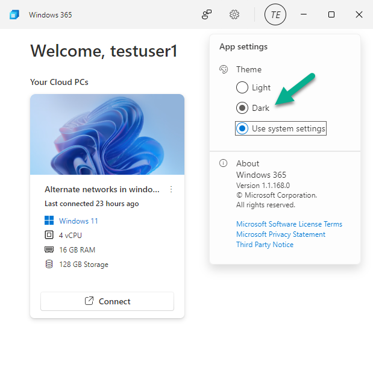This screenshot has width=373, height=370.
Task: Click the 4 vCPU processor icon
Action: pyautogui.click(x=49, y=235)
